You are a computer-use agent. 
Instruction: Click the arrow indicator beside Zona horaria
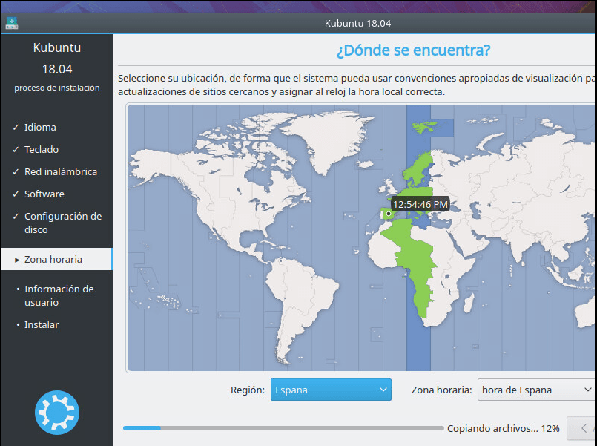(x=16, y=259)
